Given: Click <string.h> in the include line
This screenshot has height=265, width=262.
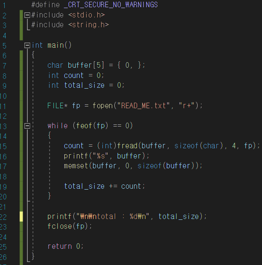Looking at the screenshot, I should [89, 25].
